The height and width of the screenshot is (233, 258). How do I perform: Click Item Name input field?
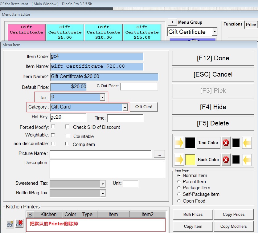pos(97,66)
